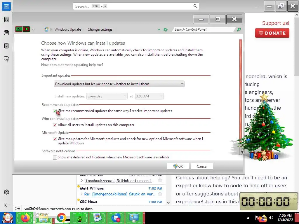The width and height of the screenshot is (299, 224).
Task: Click the Search Control Panel magnifier icon
Action: click(239, 29)
